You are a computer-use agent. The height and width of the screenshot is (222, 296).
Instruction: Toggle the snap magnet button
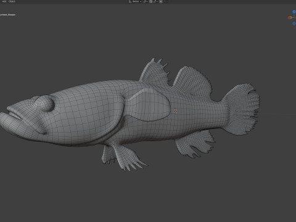(150, 1)
